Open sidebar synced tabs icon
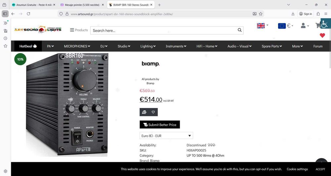 (6, 30)
